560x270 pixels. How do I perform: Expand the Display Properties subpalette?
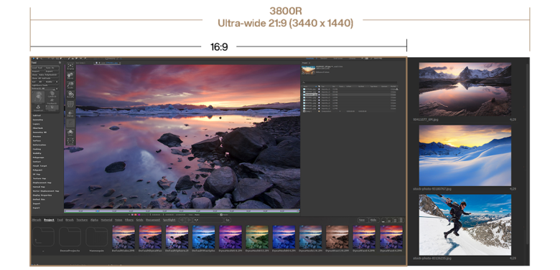[42, 196]
